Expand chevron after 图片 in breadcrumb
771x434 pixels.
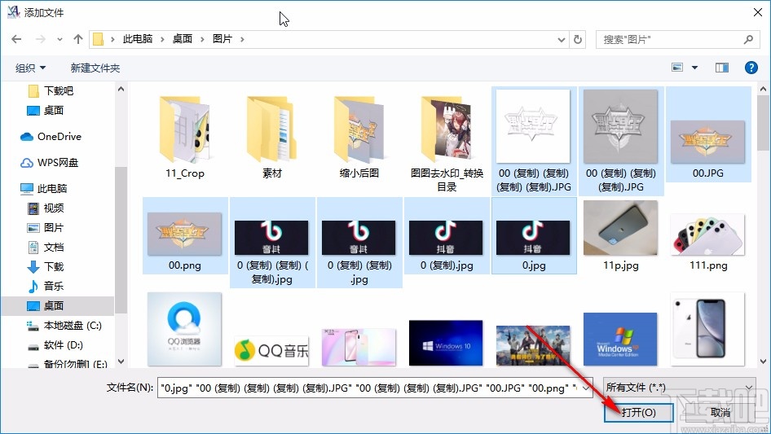242,39
